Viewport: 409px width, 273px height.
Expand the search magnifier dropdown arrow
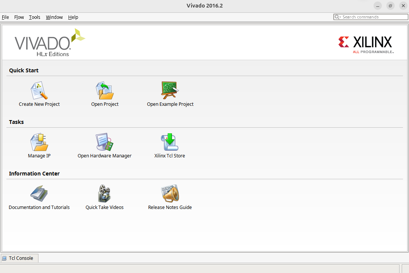[340, 17]
